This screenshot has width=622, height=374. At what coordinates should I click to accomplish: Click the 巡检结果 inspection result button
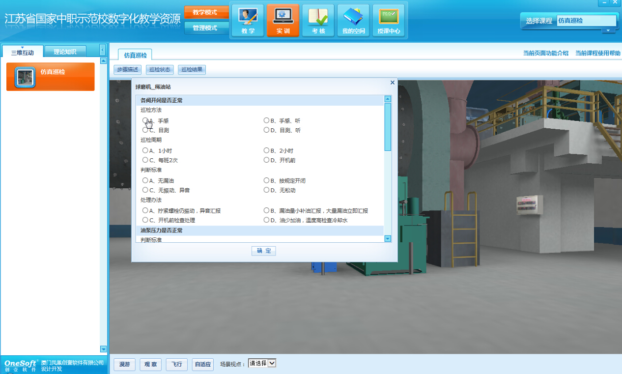192,70
